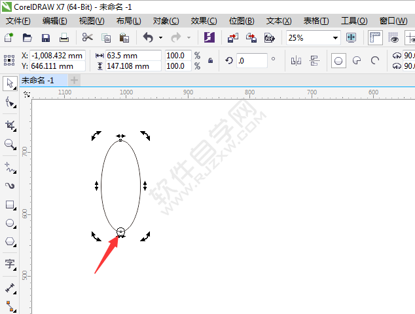Open the 25% zoom level dropdown

(x=335, y=38)
